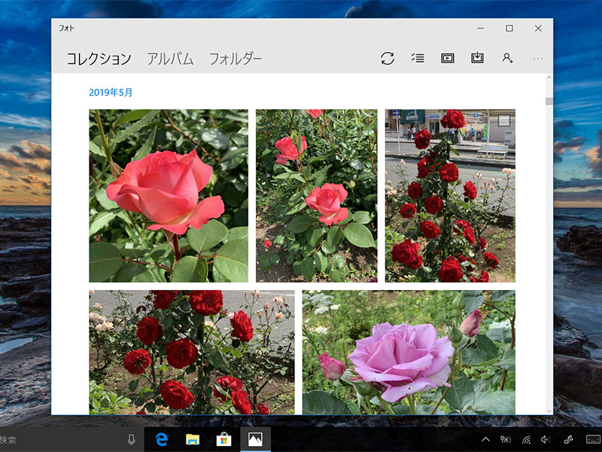This screenshot has width=602, height=452.
Task: Switch to the アルバム tab
Action: (x=171, y=59)
